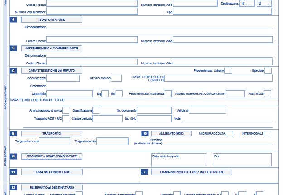Click the Intermediario Numero Iscrizione Albo field
This screenshot has height=195, width=286.
point(223,62)
